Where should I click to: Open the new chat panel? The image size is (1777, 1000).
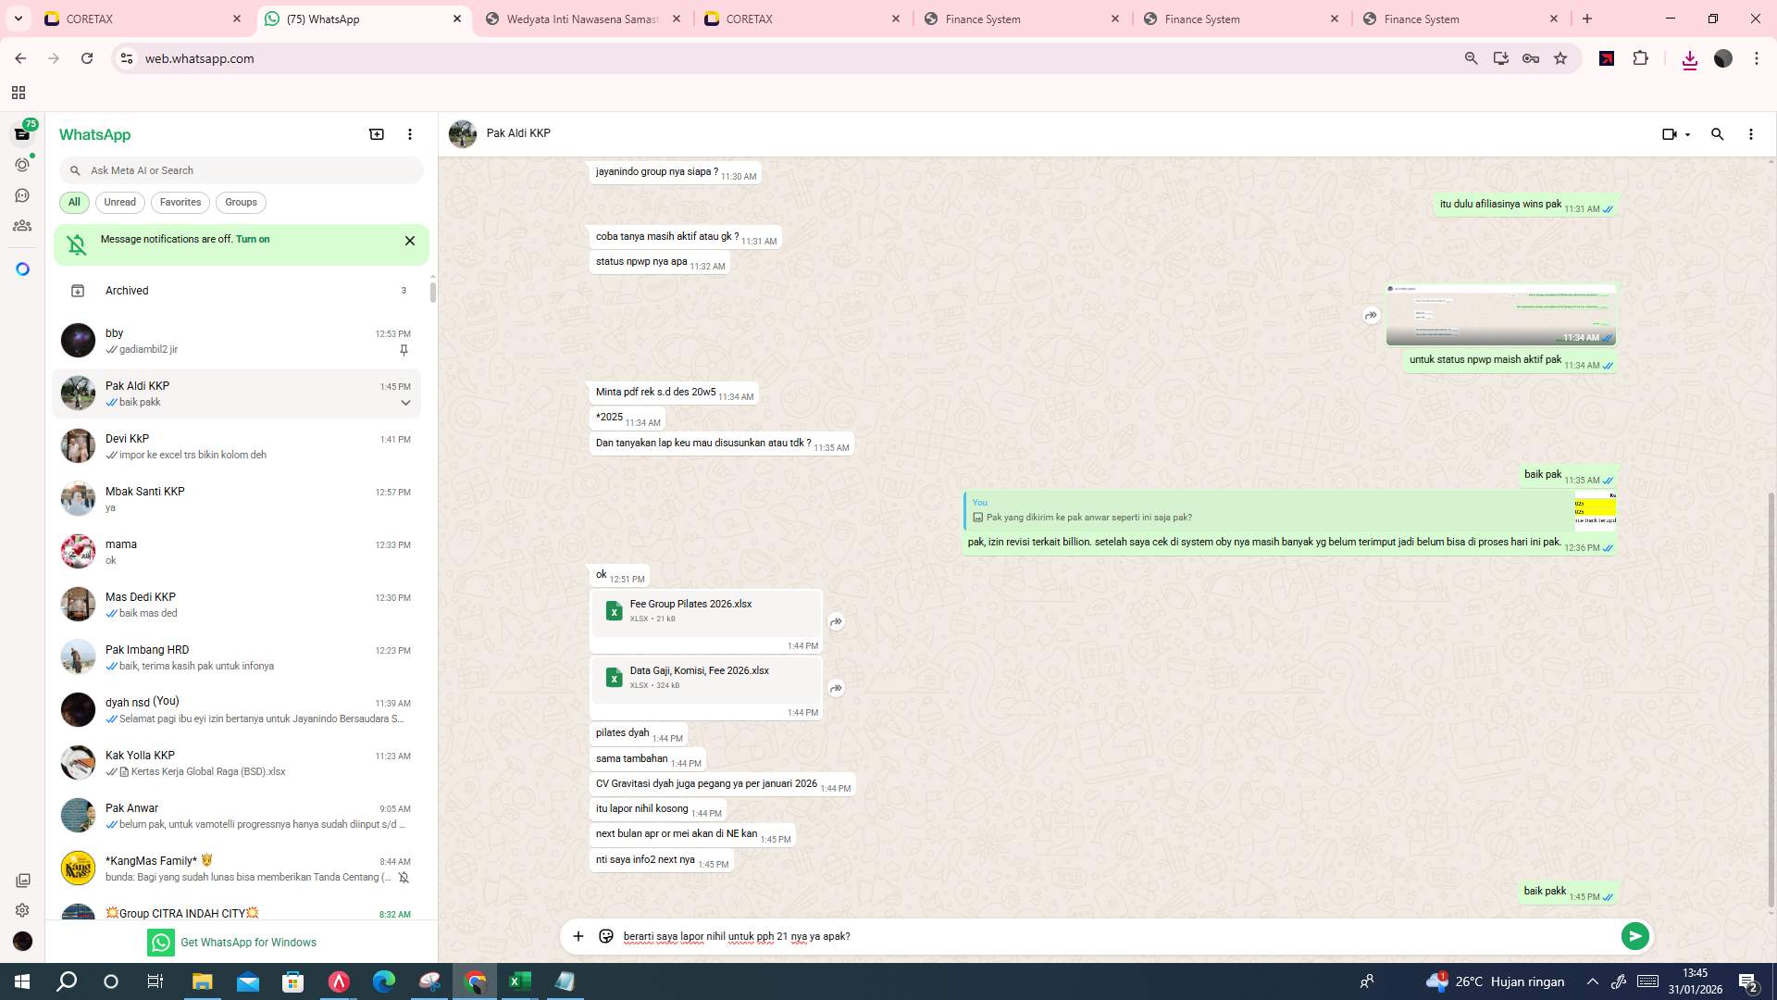377,133
